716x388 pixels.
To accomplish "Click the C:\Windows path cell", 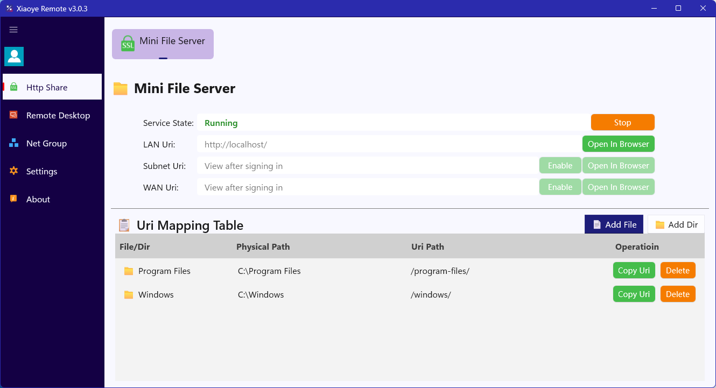I will click(x=261, y=295).
